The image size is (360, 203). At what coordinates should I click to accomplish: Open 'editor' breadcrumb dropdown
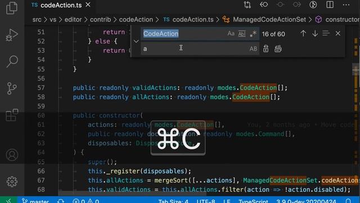(73, 20)
